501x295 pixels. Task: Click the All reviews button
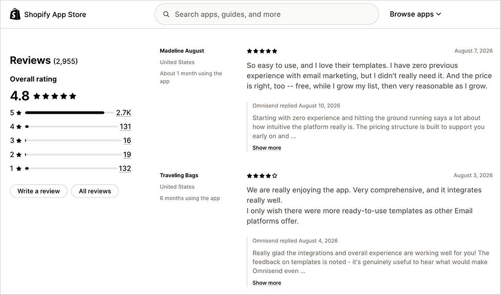tap(95, 191)
